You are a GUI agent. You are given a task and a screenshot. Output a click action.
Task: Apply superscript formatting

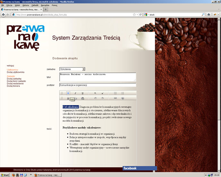coord(102,93)
